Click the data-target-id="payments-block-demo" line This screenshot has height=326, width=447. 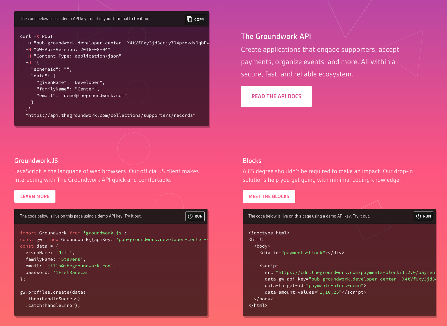pyautogui.click(x=316, y=286)
